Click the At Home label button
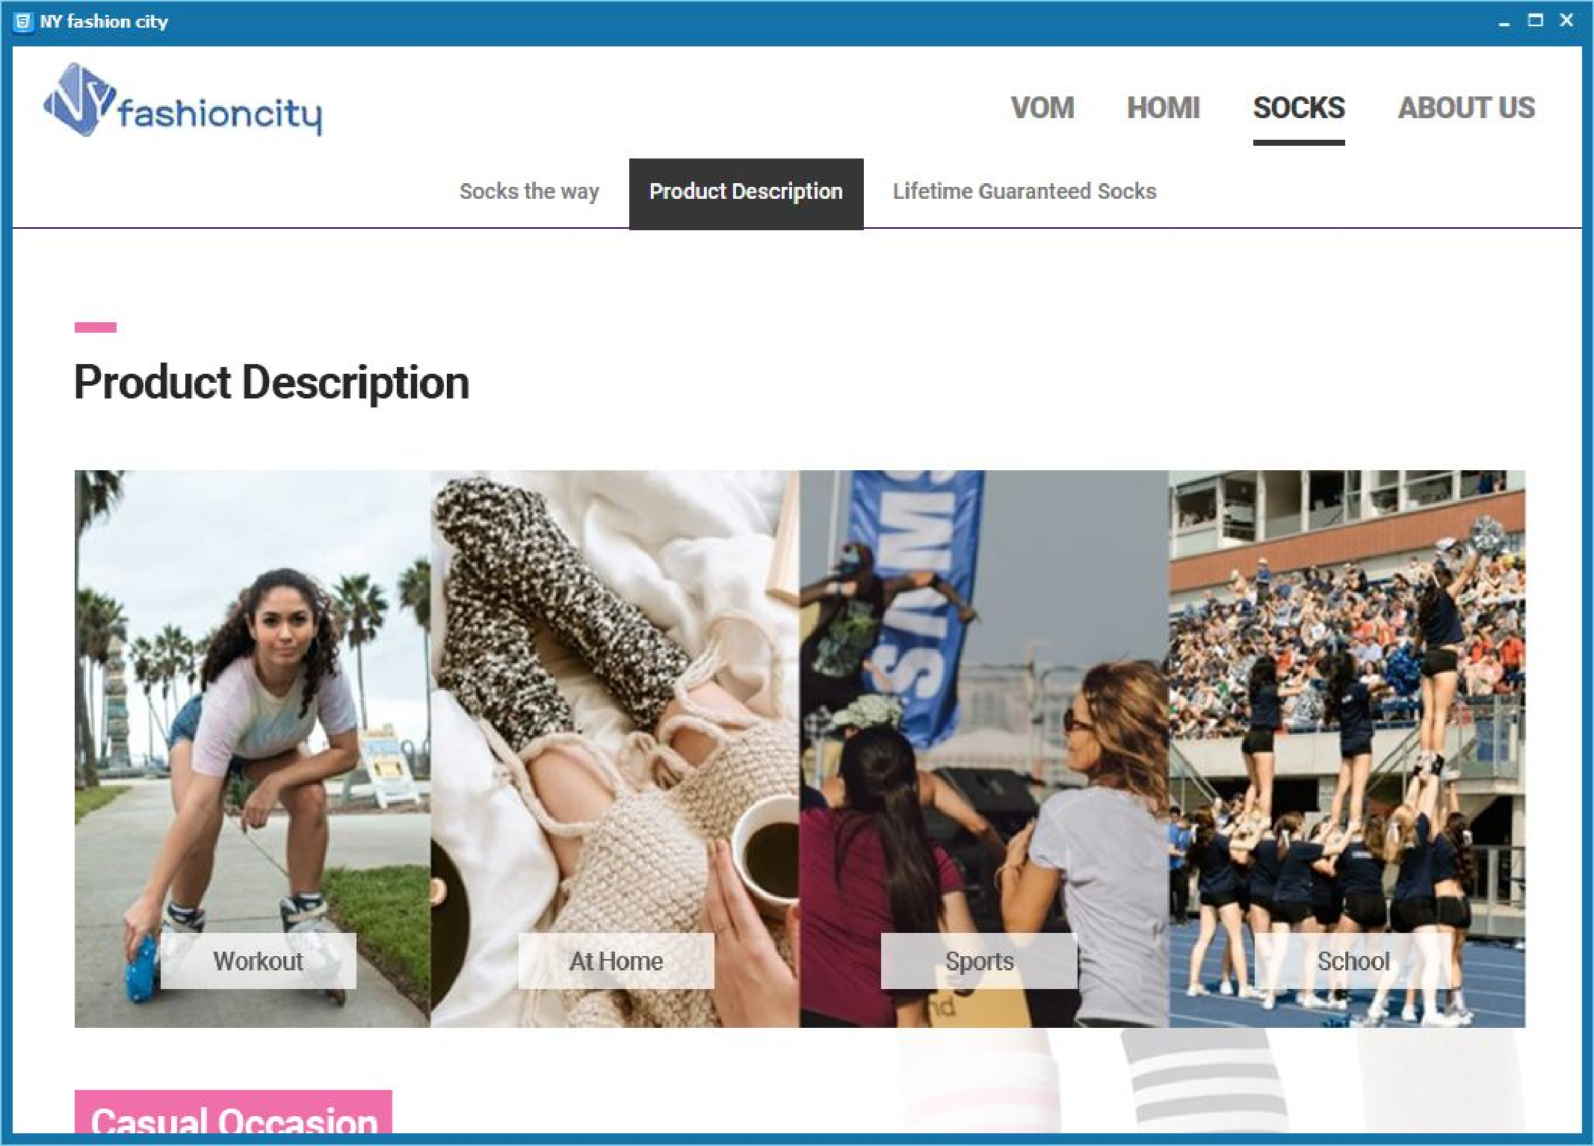This screenshot has height=1146, width=1594. click(616, 961)
